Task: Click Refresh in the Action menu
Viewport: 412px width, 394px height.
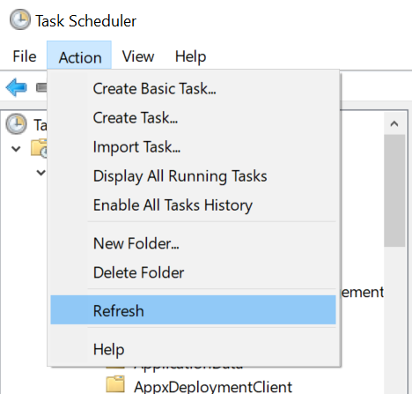Action: click(x=193, y=310)
